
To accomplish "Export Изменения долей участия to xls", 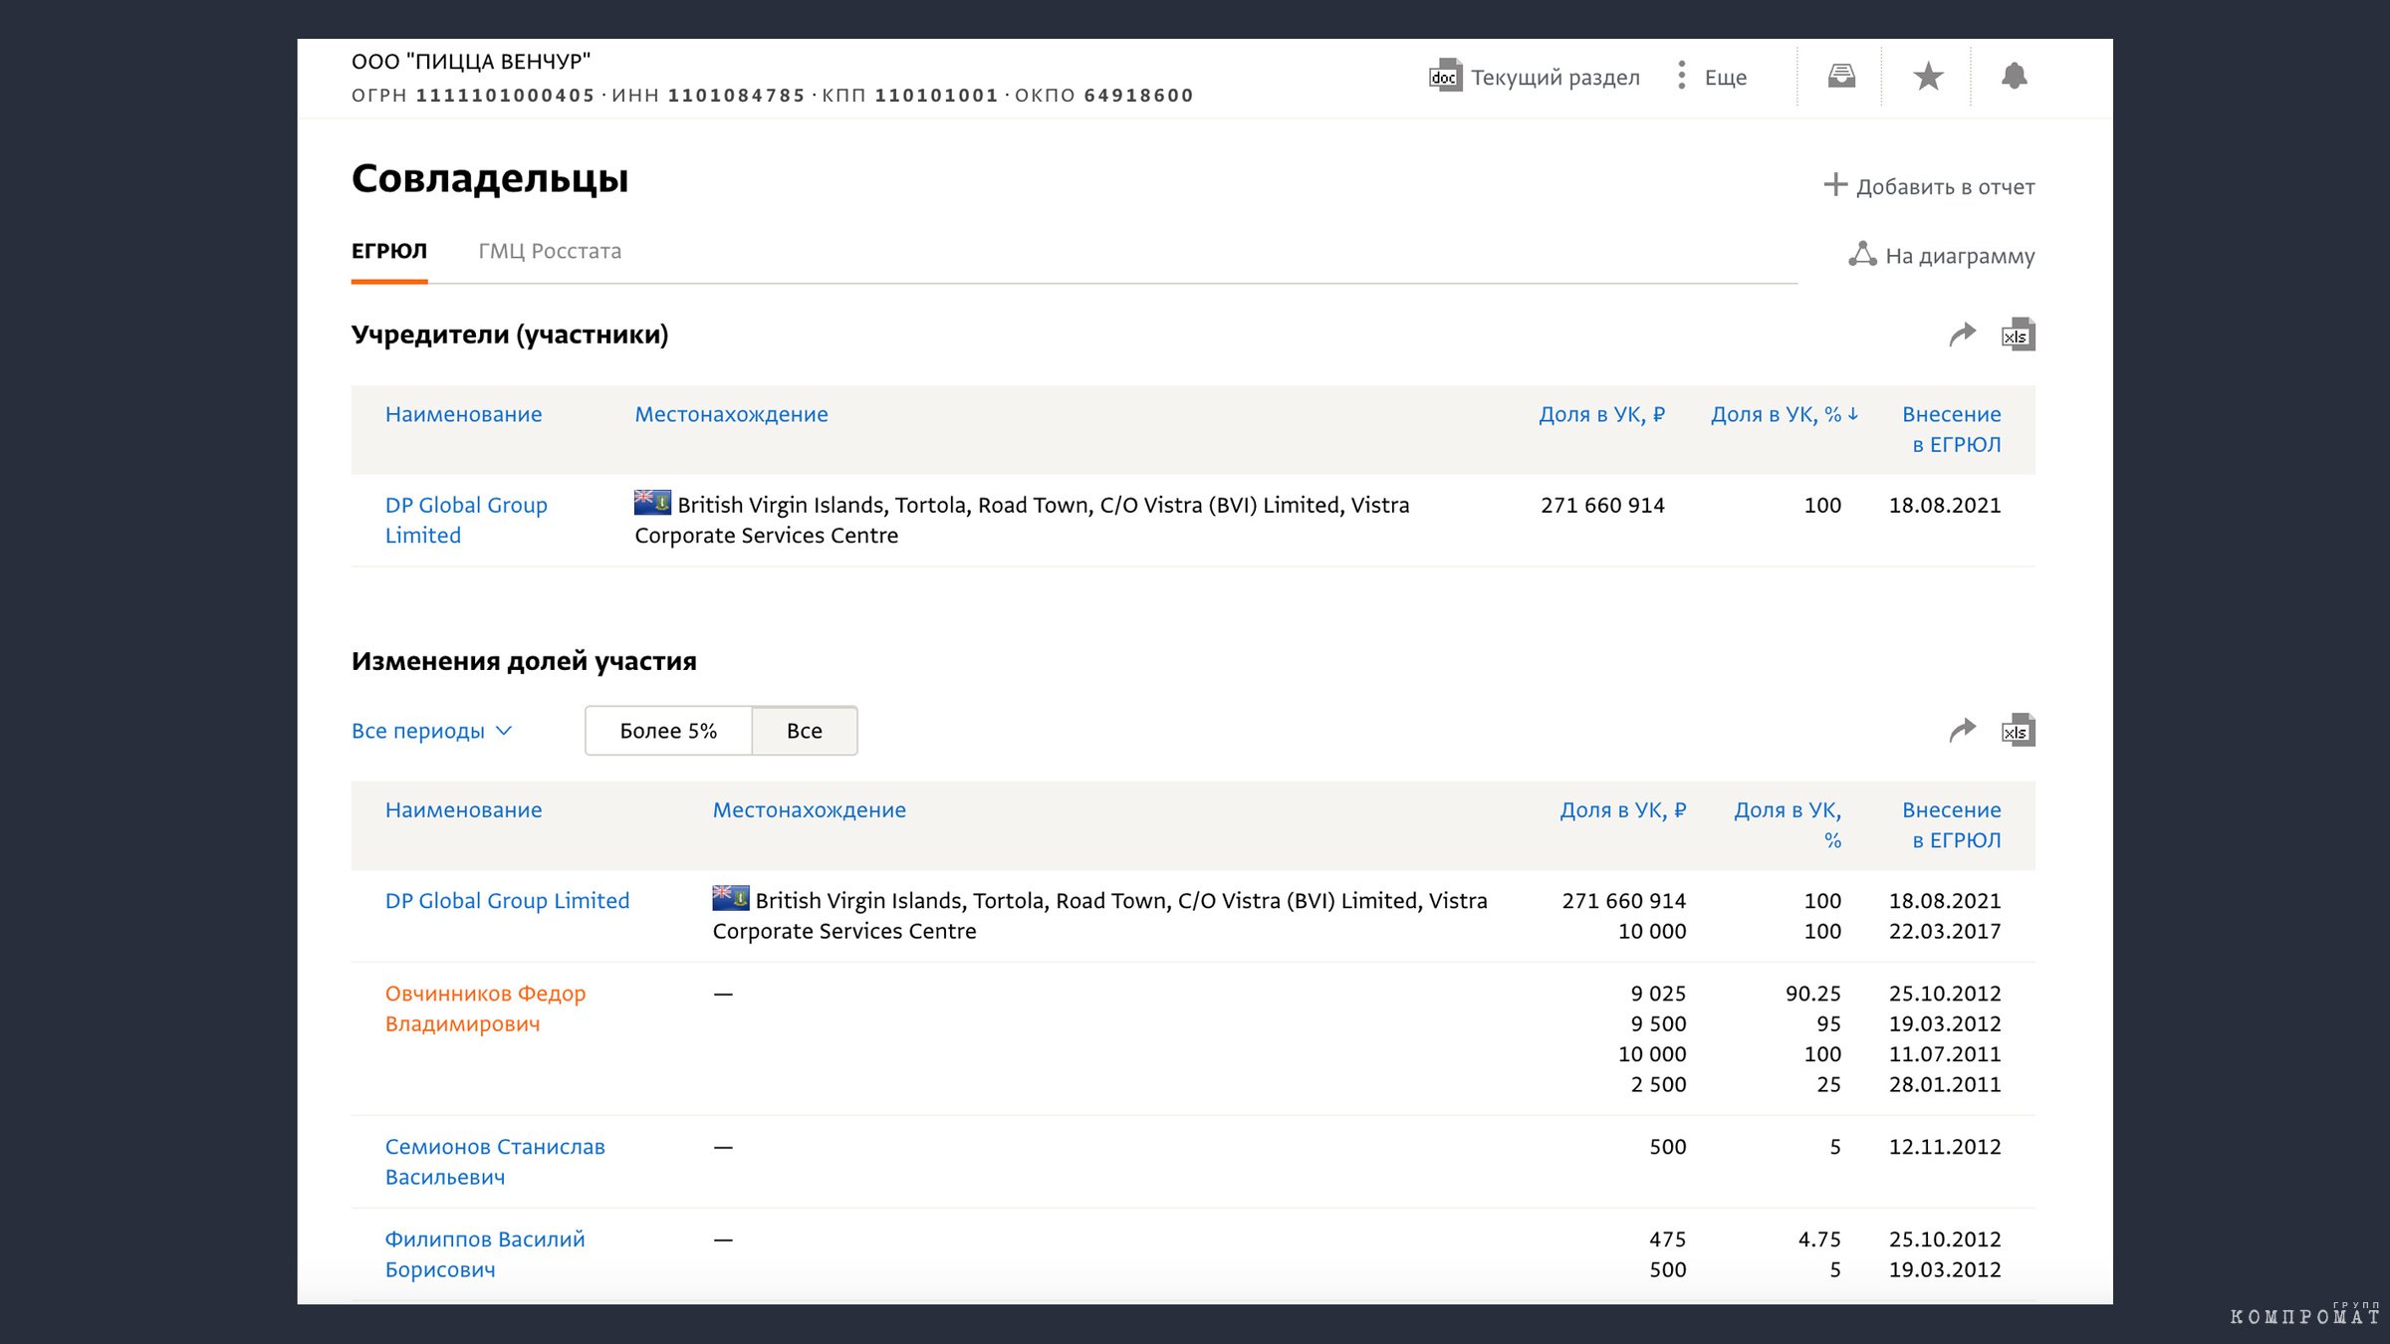I will coord(2018,731).
